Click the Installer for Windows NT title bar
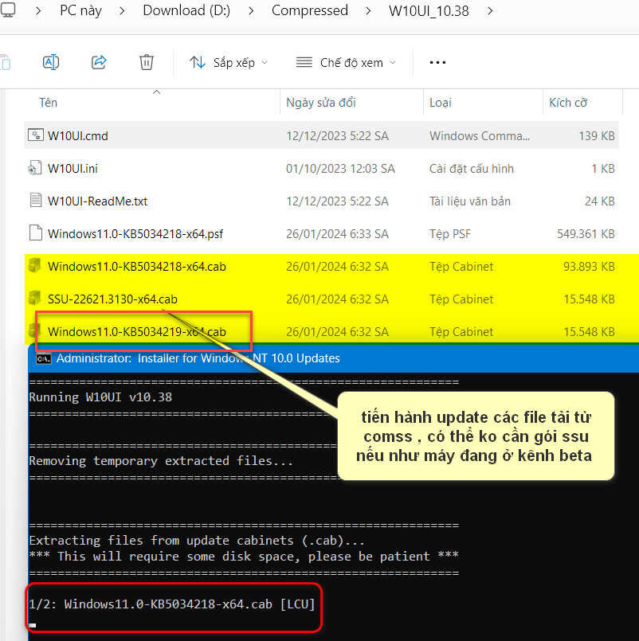The width and height of the screenshot is (639, 641). (x=333, y=358)
